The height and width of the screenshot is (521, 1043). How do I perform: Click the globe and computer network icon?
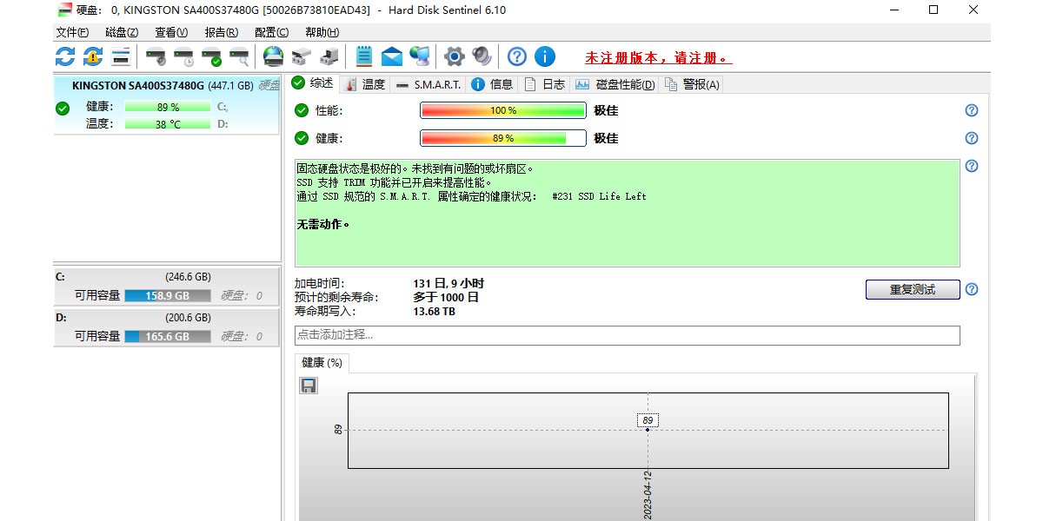click(420, 57)
